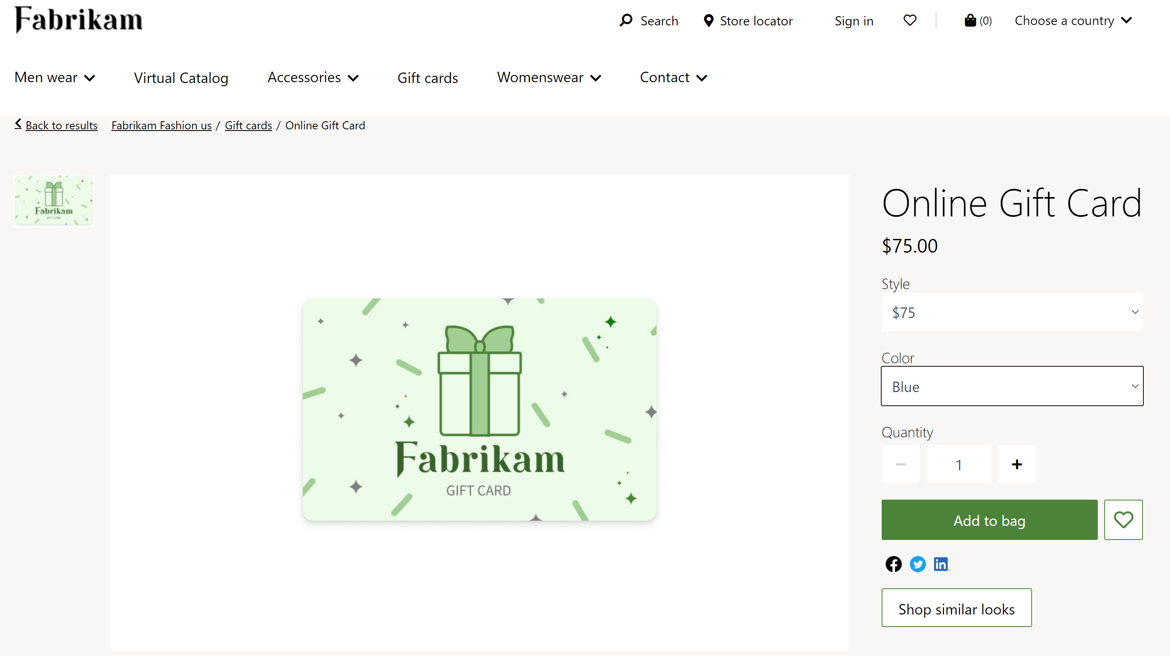Click Add to bag button
Viewport: 1170px width, 656px height.
click(x=989, y=519)
